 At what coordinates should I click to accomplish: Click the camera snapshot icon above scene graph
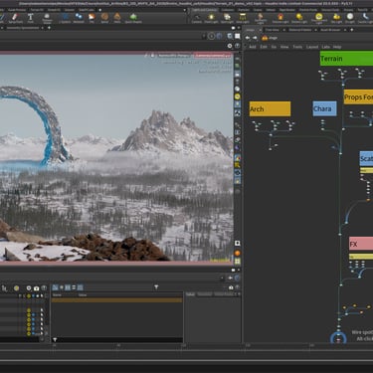click(x=36, y=288)
